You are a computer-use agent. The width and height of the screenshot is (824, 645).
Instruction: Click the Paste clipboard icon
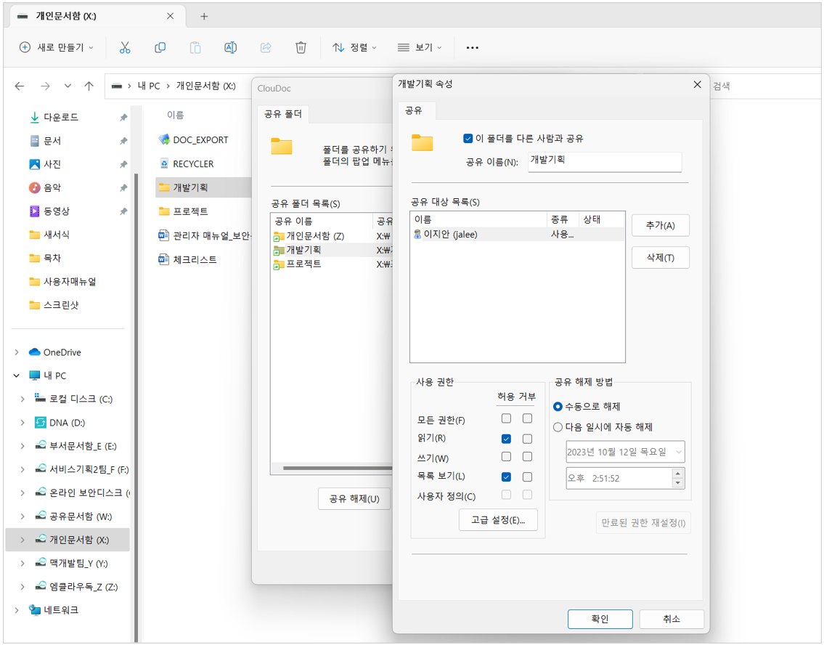[195, 48]
